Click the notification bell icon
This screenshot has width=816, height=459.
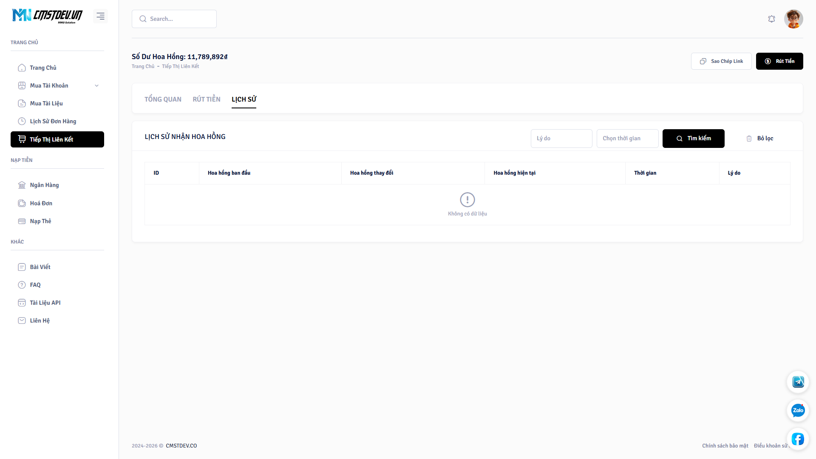pos(771,19)
